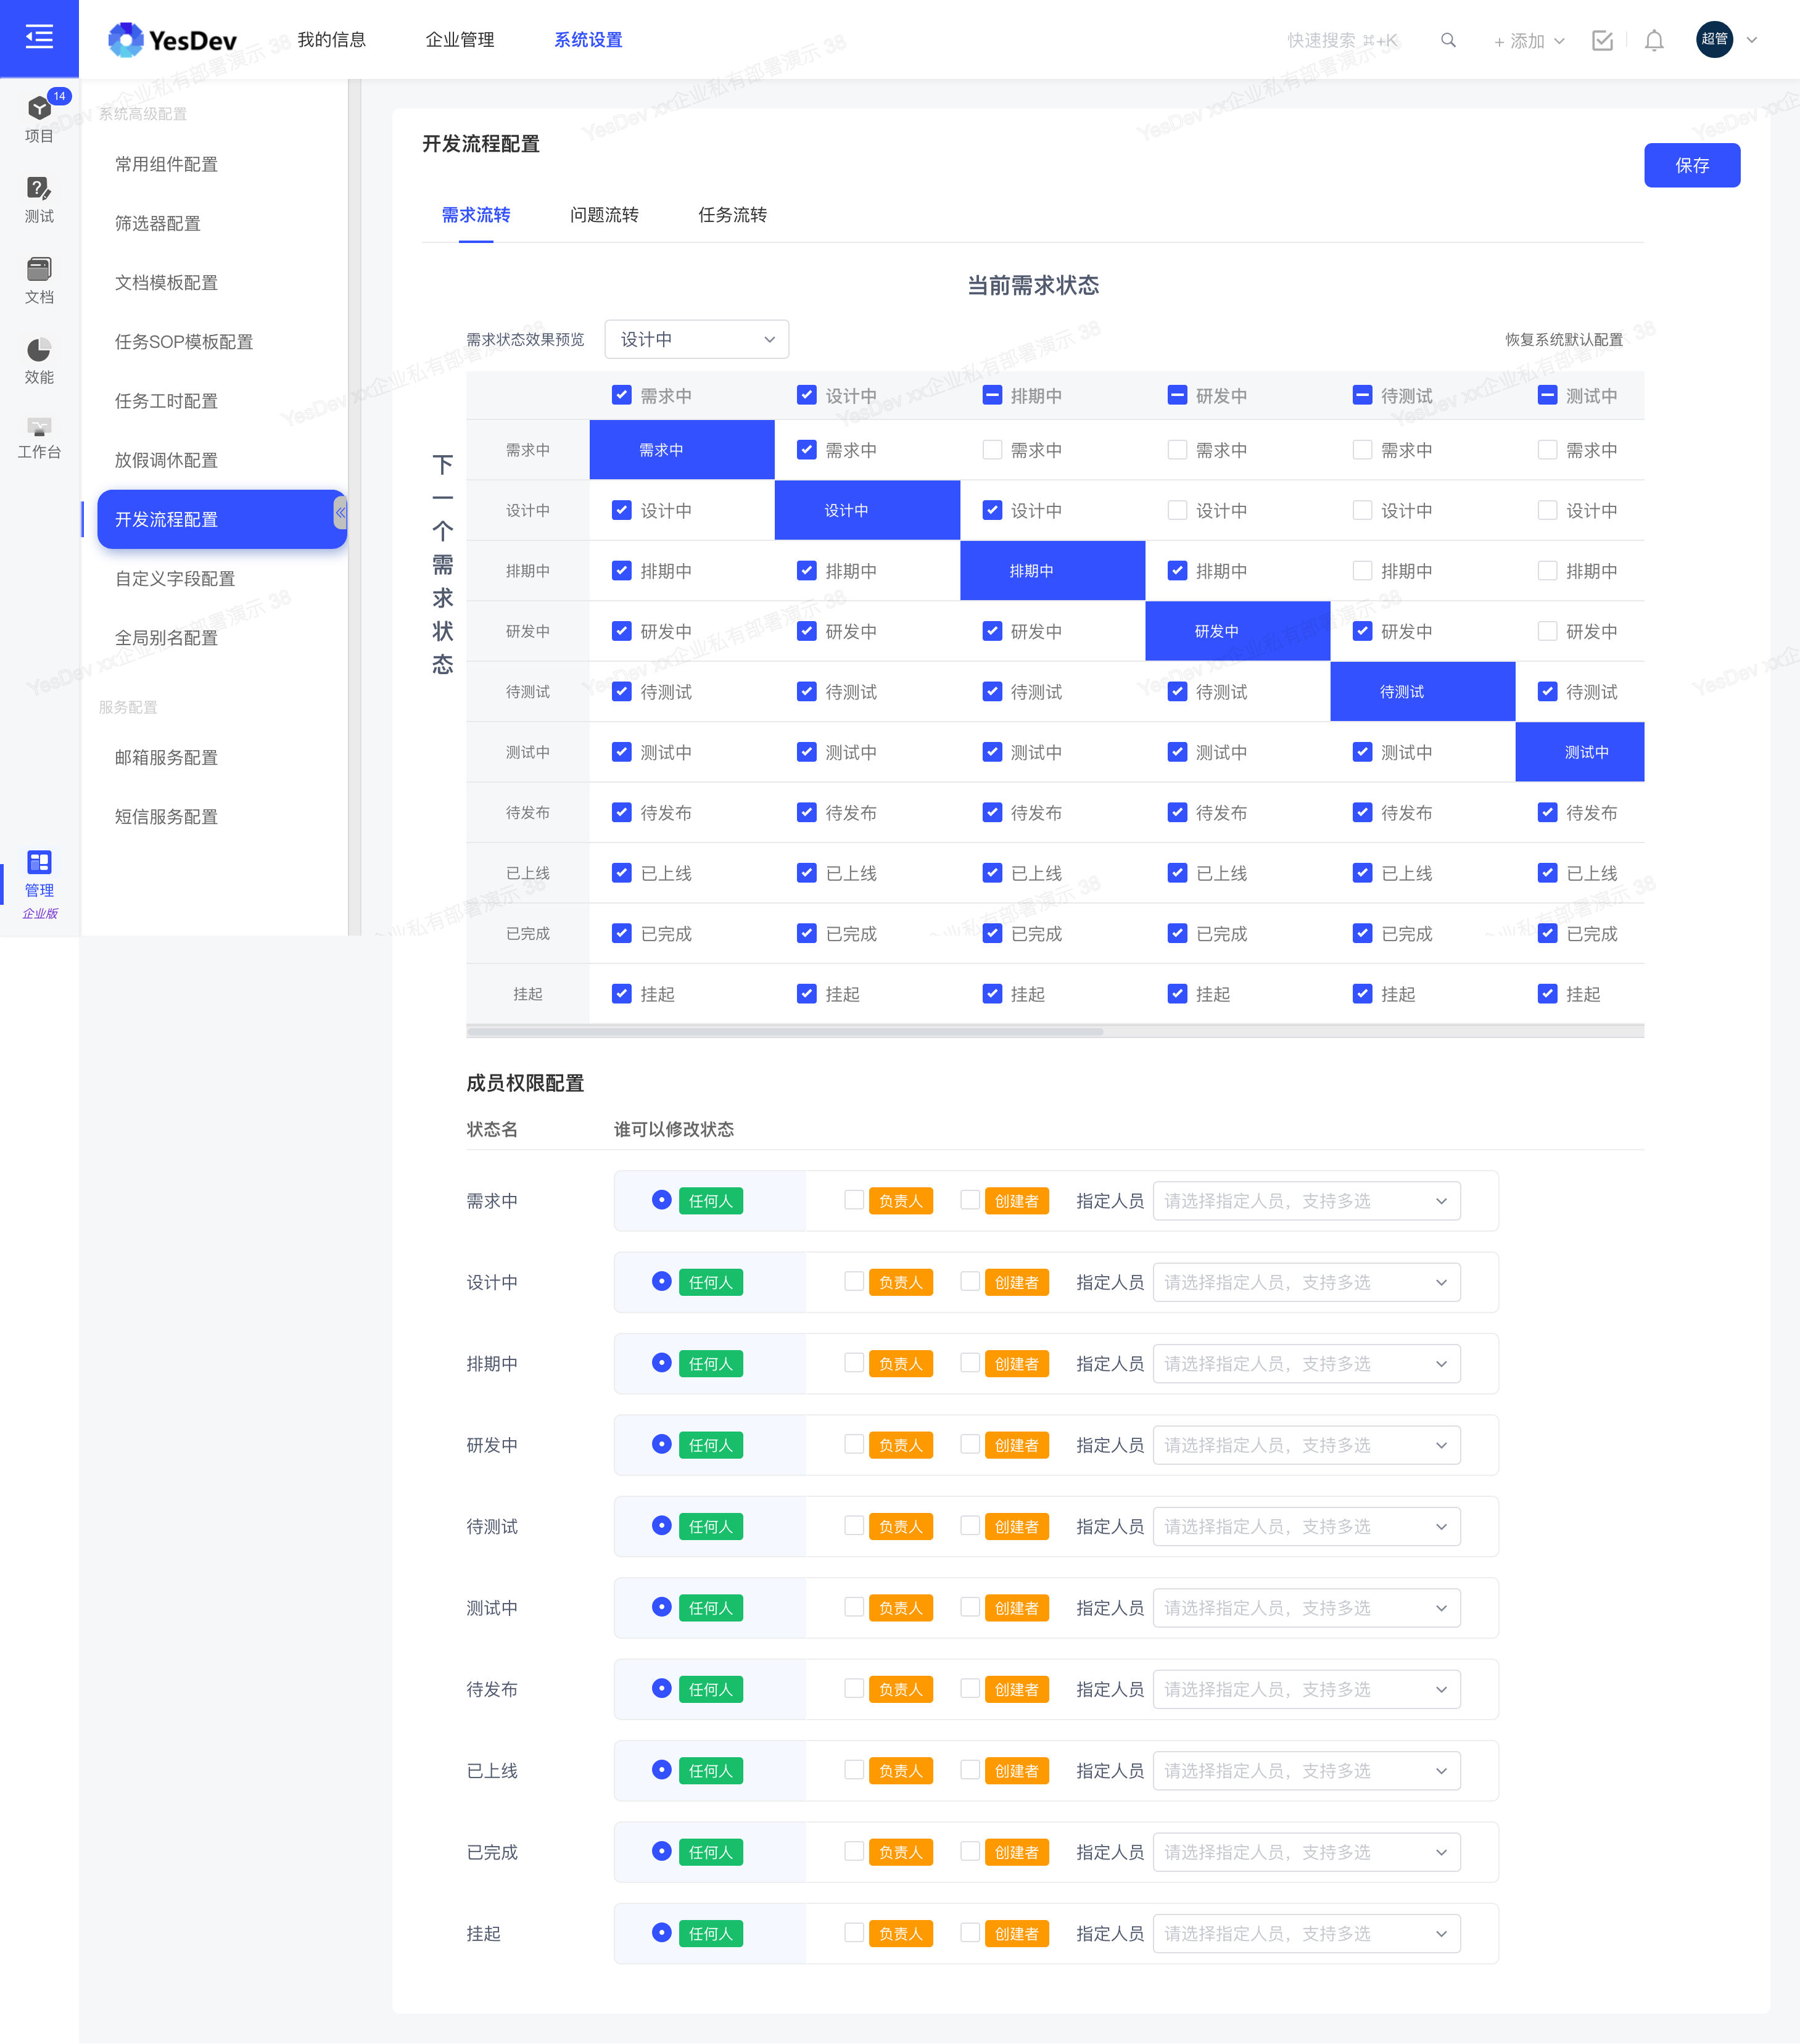Open the 需求状态效果预览 dropdown showing 设计中
Image resolution: width=1800 pixels, height=2044 pixels.
pyautogui.click(x=696, y=339)
